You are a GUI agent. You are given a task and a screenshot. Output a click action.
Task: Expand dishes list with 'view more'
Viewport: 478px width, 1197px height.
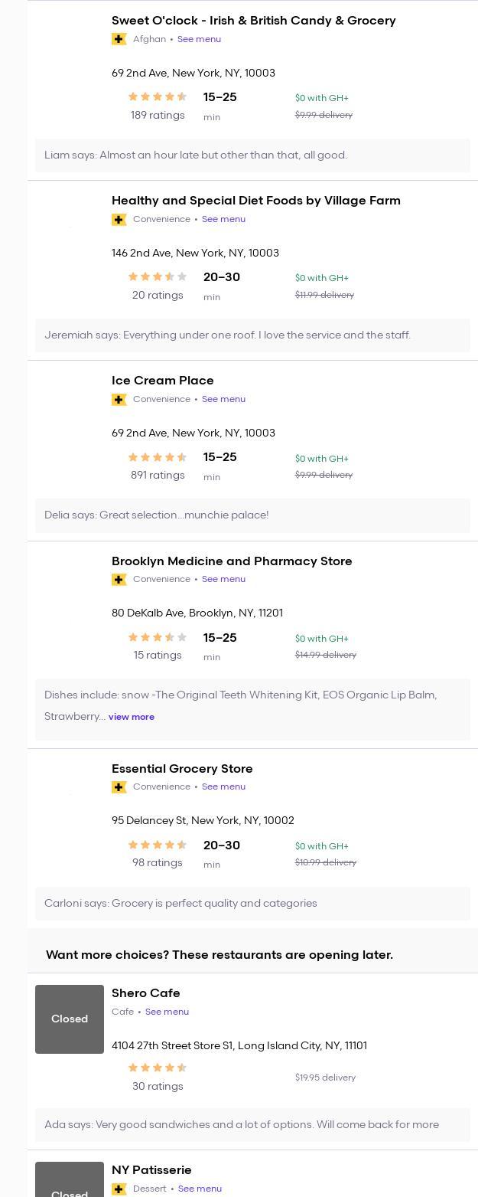pyautogui.click(x=132, y=717)
